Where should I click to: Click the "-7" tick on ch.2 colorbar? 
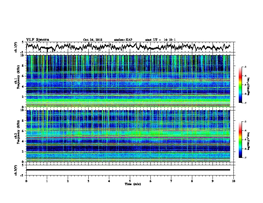[245, 158]
